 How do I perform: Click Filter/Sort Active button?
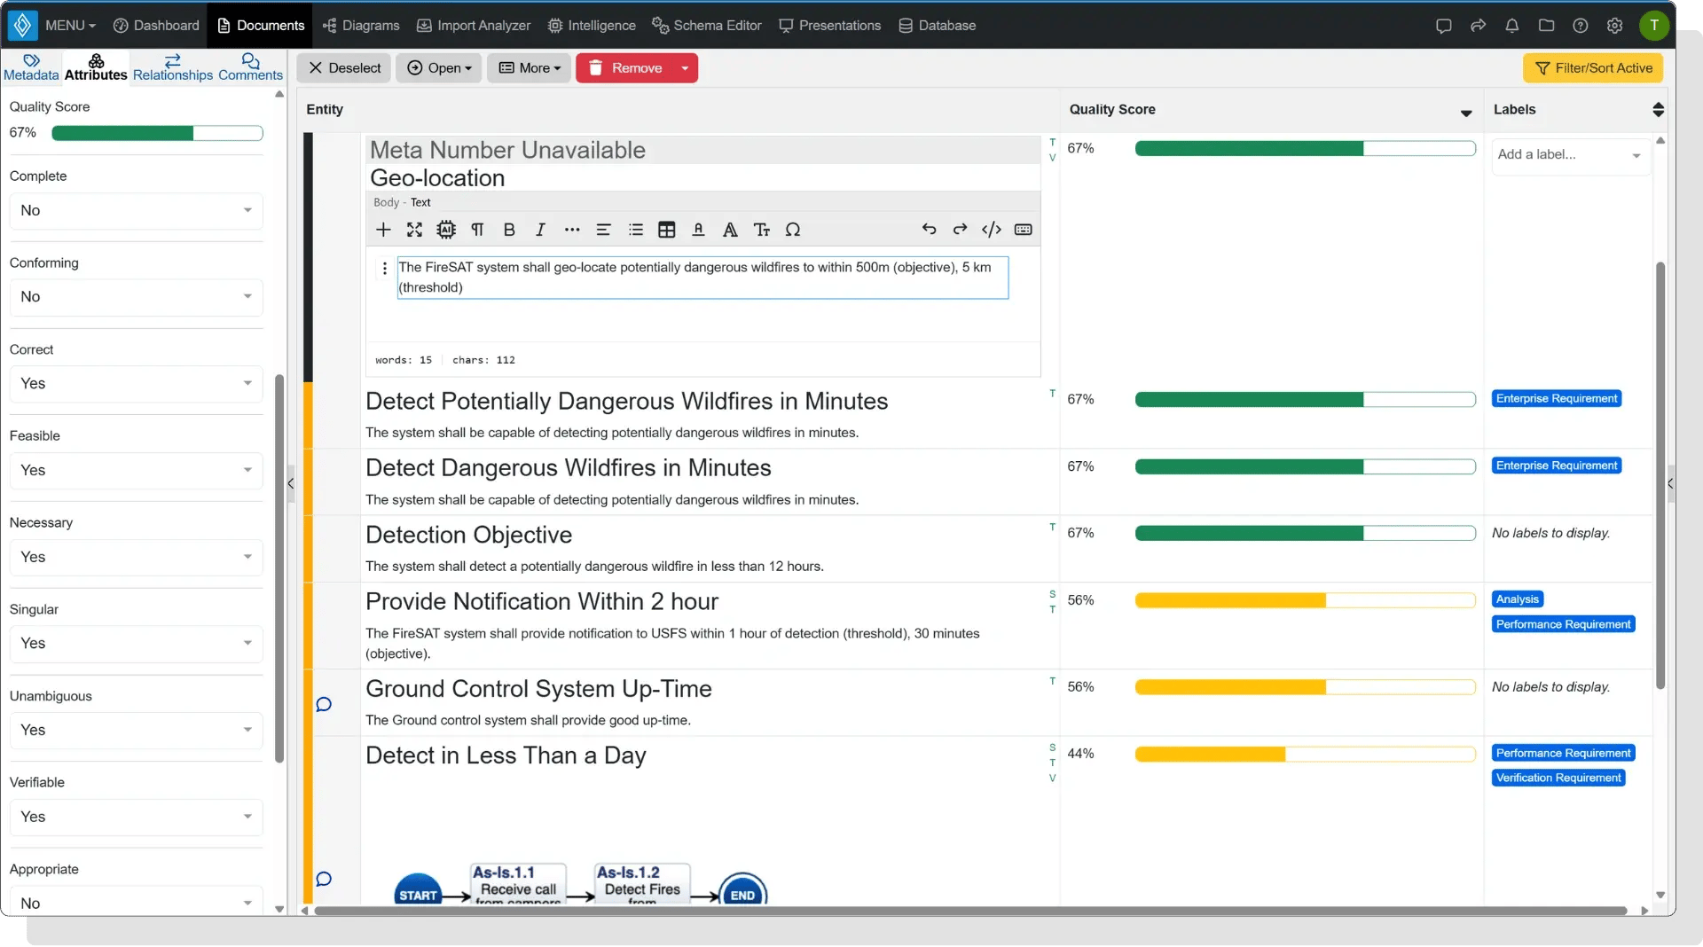tap(1593, 68)
